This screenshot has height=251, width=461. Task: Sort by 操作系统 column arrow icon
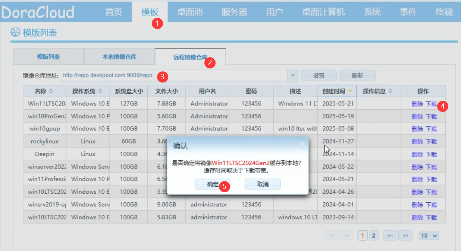[x=100, y=91]
